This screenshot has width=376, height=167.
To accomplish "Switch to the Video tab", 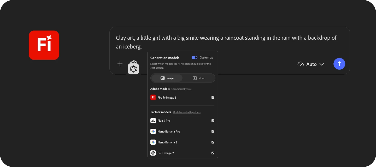I will 199,78.
